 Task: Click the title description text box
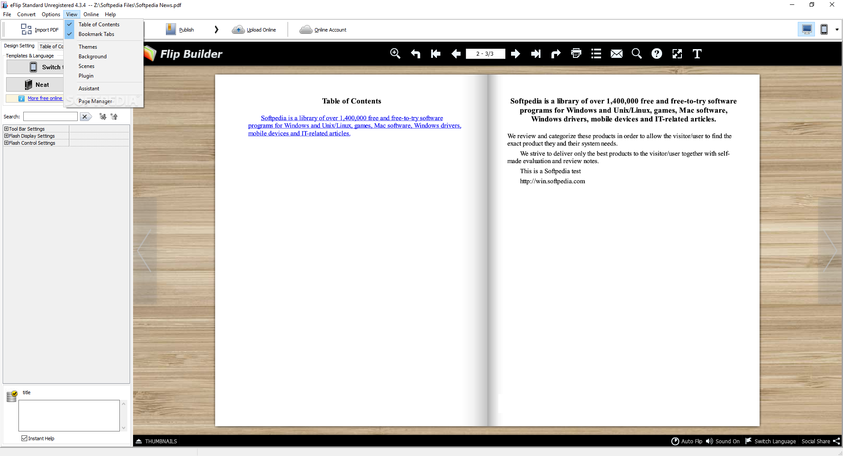69,415
